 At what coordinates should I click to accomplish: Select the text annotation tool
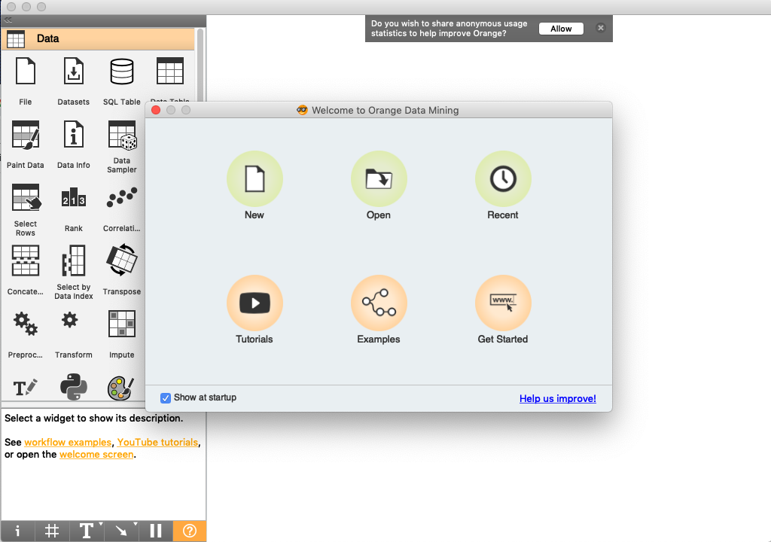[x=85, y=531]
